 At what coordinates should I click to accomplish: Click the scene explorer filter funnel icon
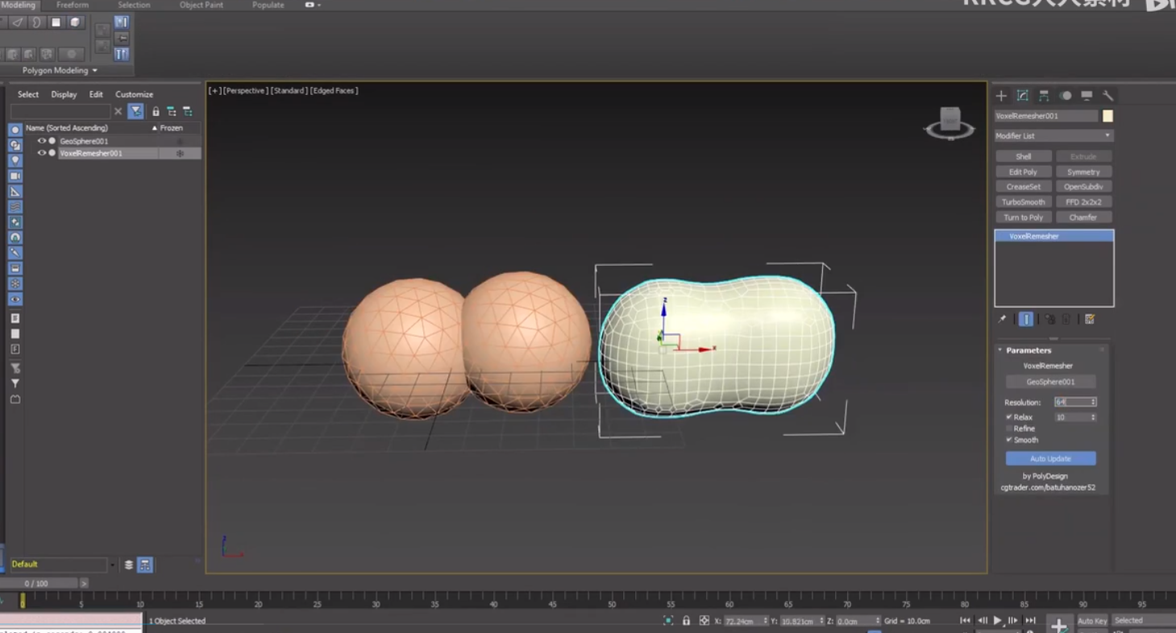pos(135,111)
